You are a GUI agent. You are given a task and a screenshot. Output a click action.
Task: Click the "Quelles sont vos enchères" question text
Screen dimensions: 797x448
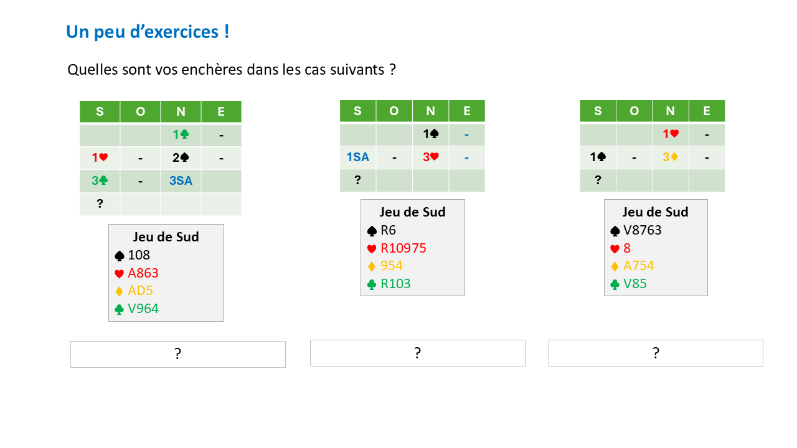pos(232,69)
